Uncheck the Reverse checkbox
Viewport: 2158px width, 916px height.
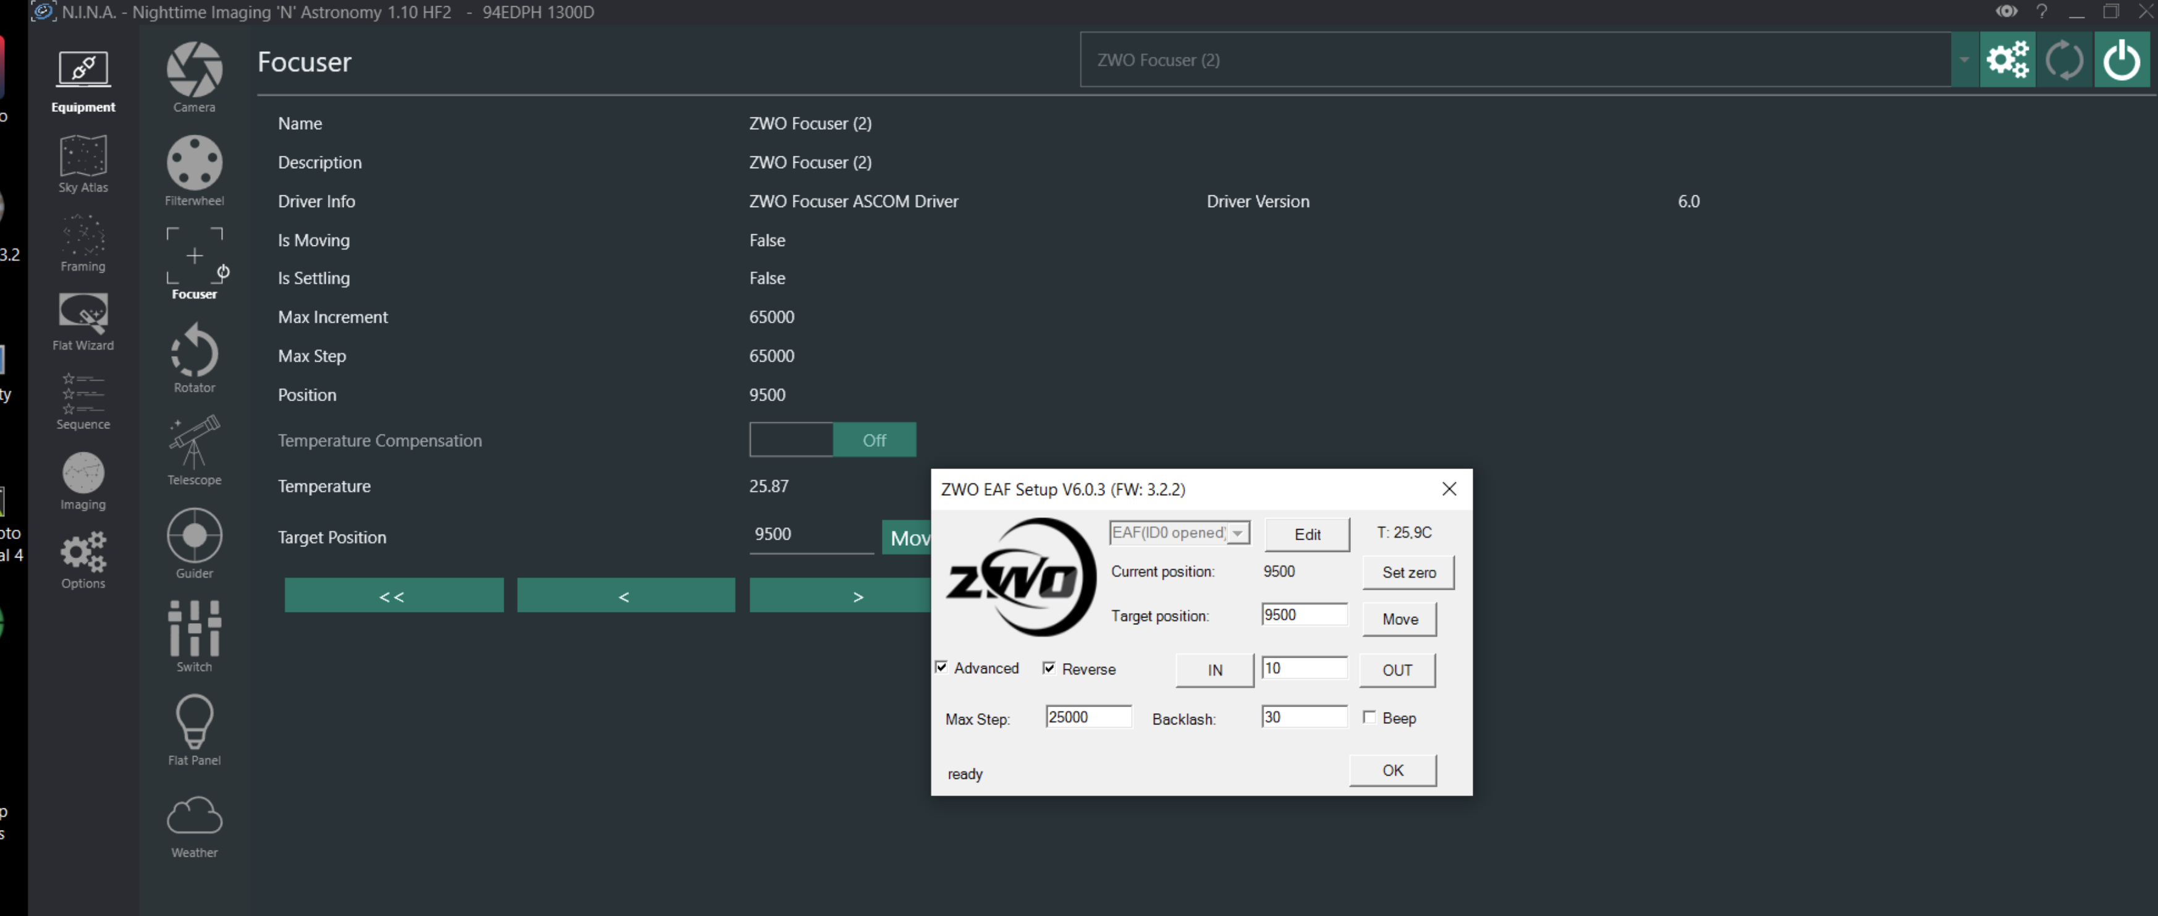(x=1049, y=668)
